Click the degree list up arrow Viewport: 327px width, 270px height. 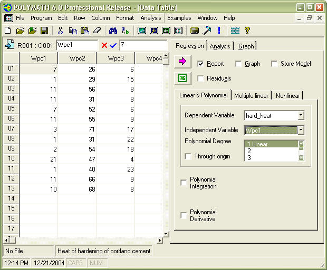[x=301, y=144]
